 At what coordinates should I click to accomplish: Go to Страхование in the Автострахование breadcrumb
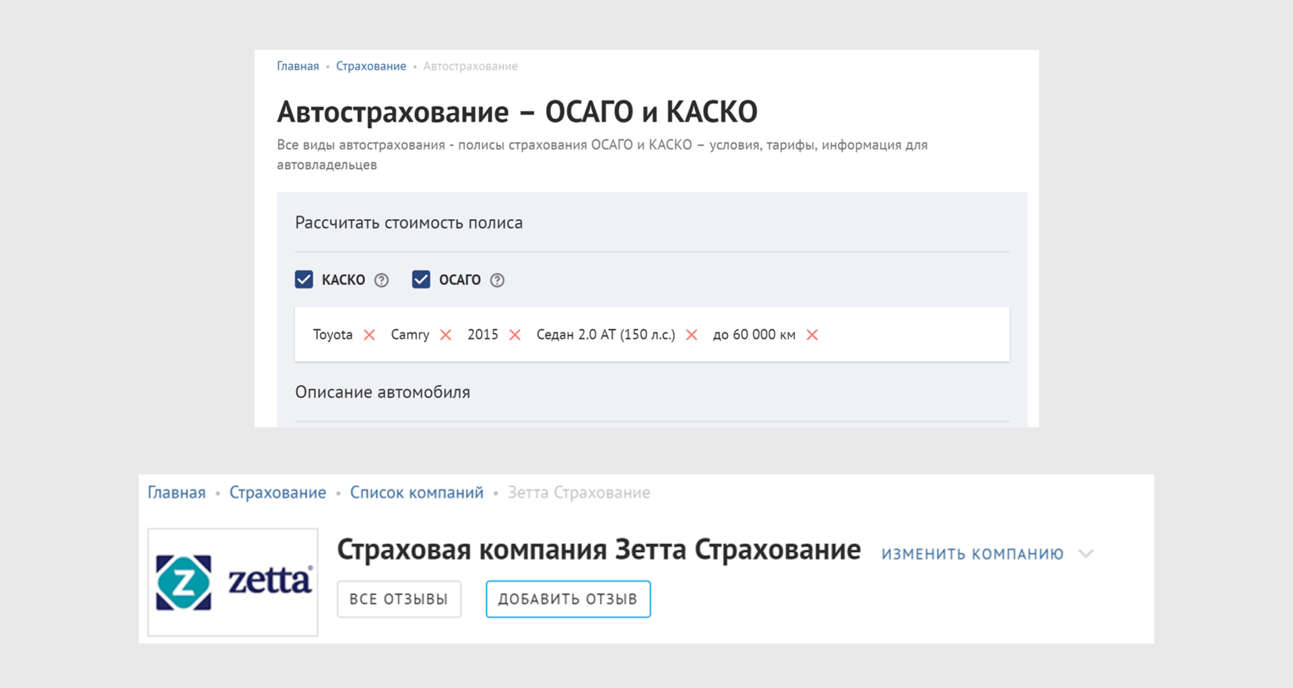[x=371, y=66]
